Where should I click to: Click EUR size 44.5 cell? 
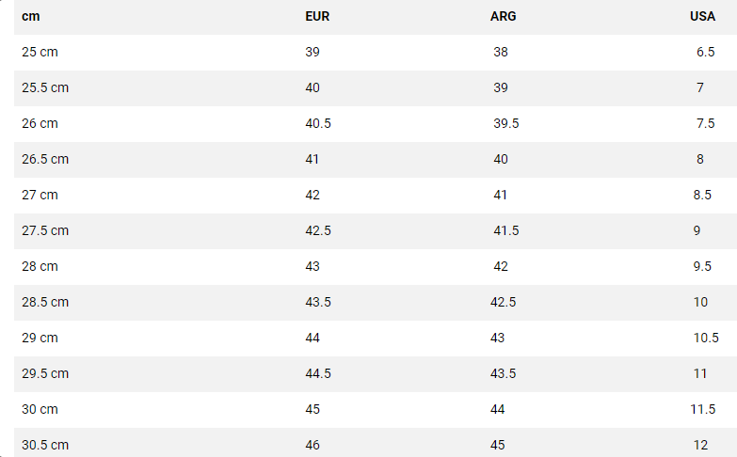[x=318, y=373]
